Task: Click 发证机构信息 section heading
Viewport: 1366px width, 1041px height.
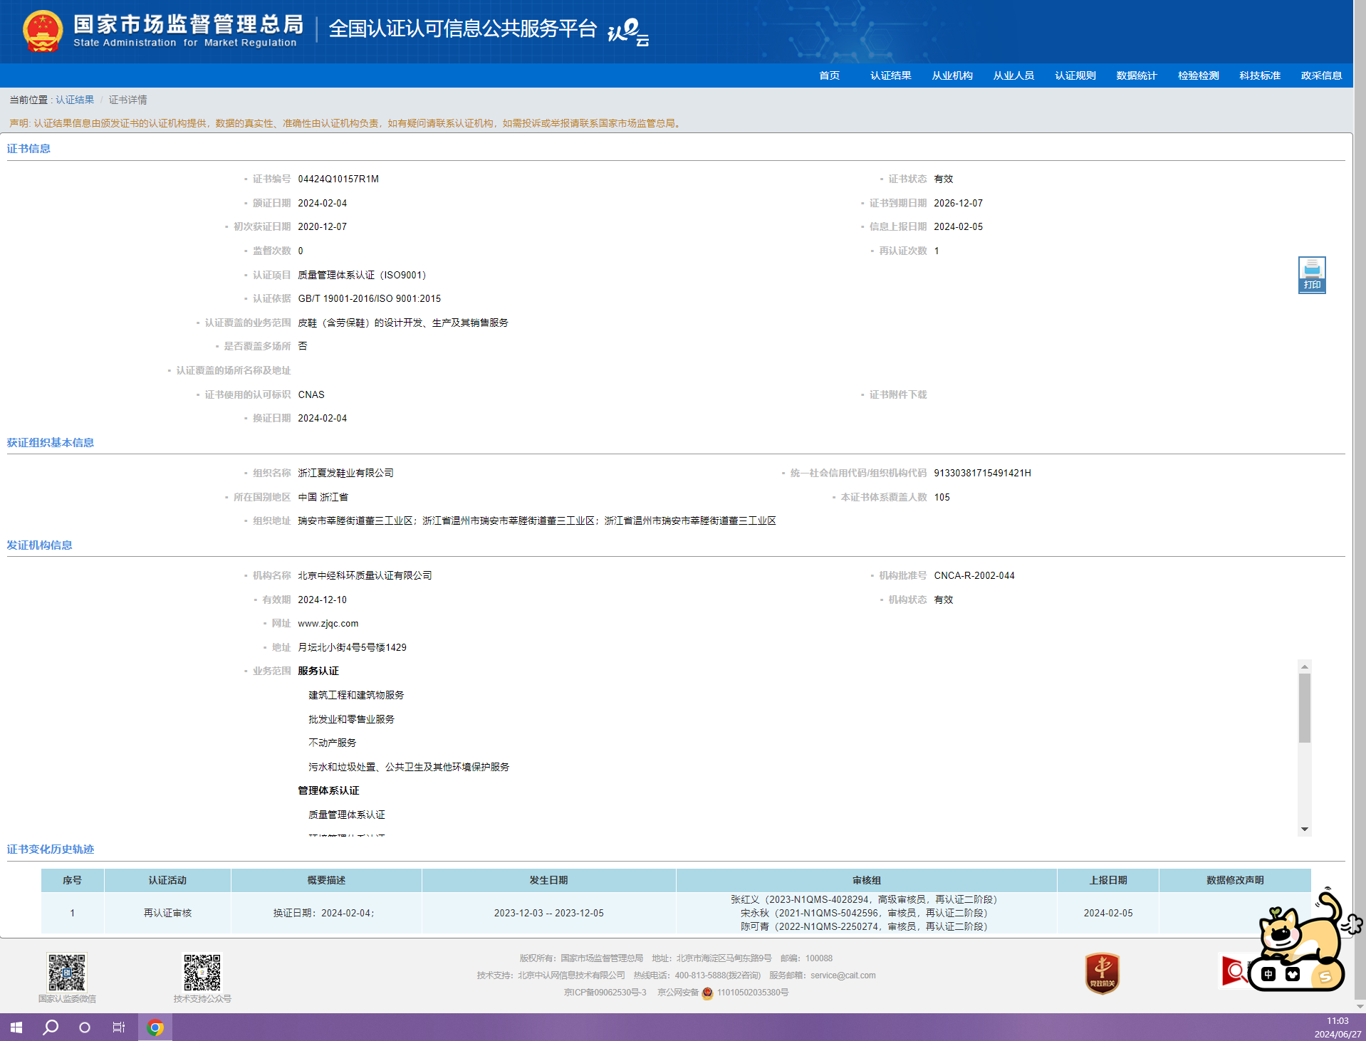Action: click(40, 545)
